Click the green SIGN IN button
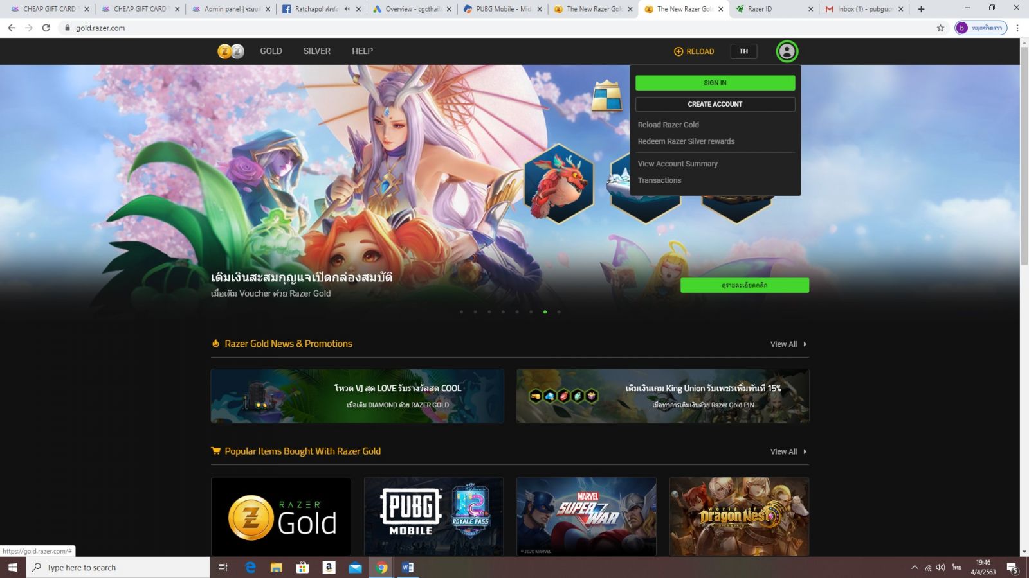The image size is (1029, 578). [x=715, y=83]
